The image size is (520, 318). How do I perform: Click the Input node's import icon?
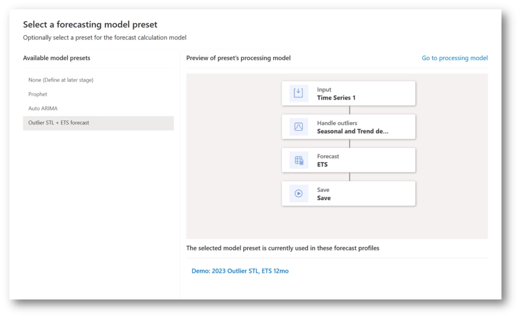tap(298, 93)
